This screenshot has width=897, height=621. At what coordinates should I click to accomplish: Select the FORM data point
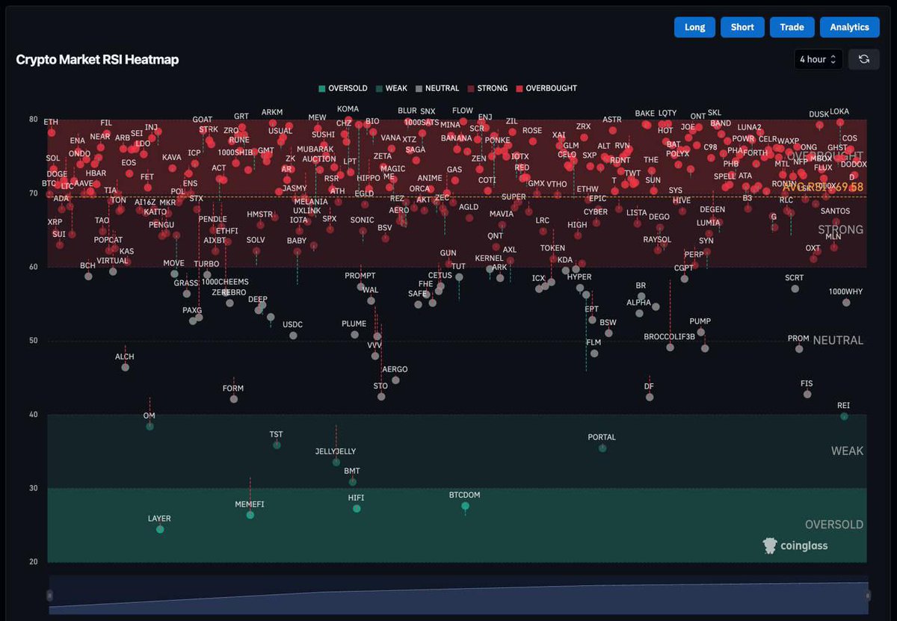[x=233, y=399]
